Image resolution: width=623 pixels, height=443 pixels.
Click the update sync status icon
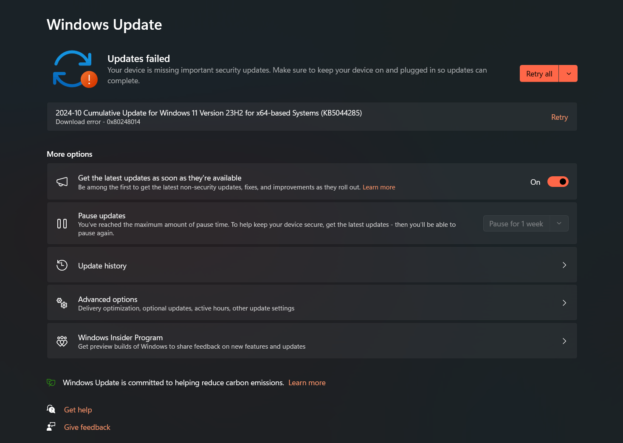[x=75, y=69]
